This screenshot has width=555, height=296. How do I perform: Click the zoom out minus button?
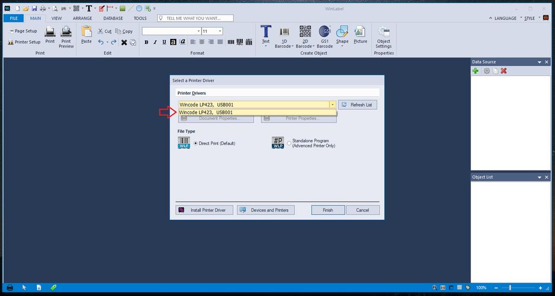[x=496, y=288]
